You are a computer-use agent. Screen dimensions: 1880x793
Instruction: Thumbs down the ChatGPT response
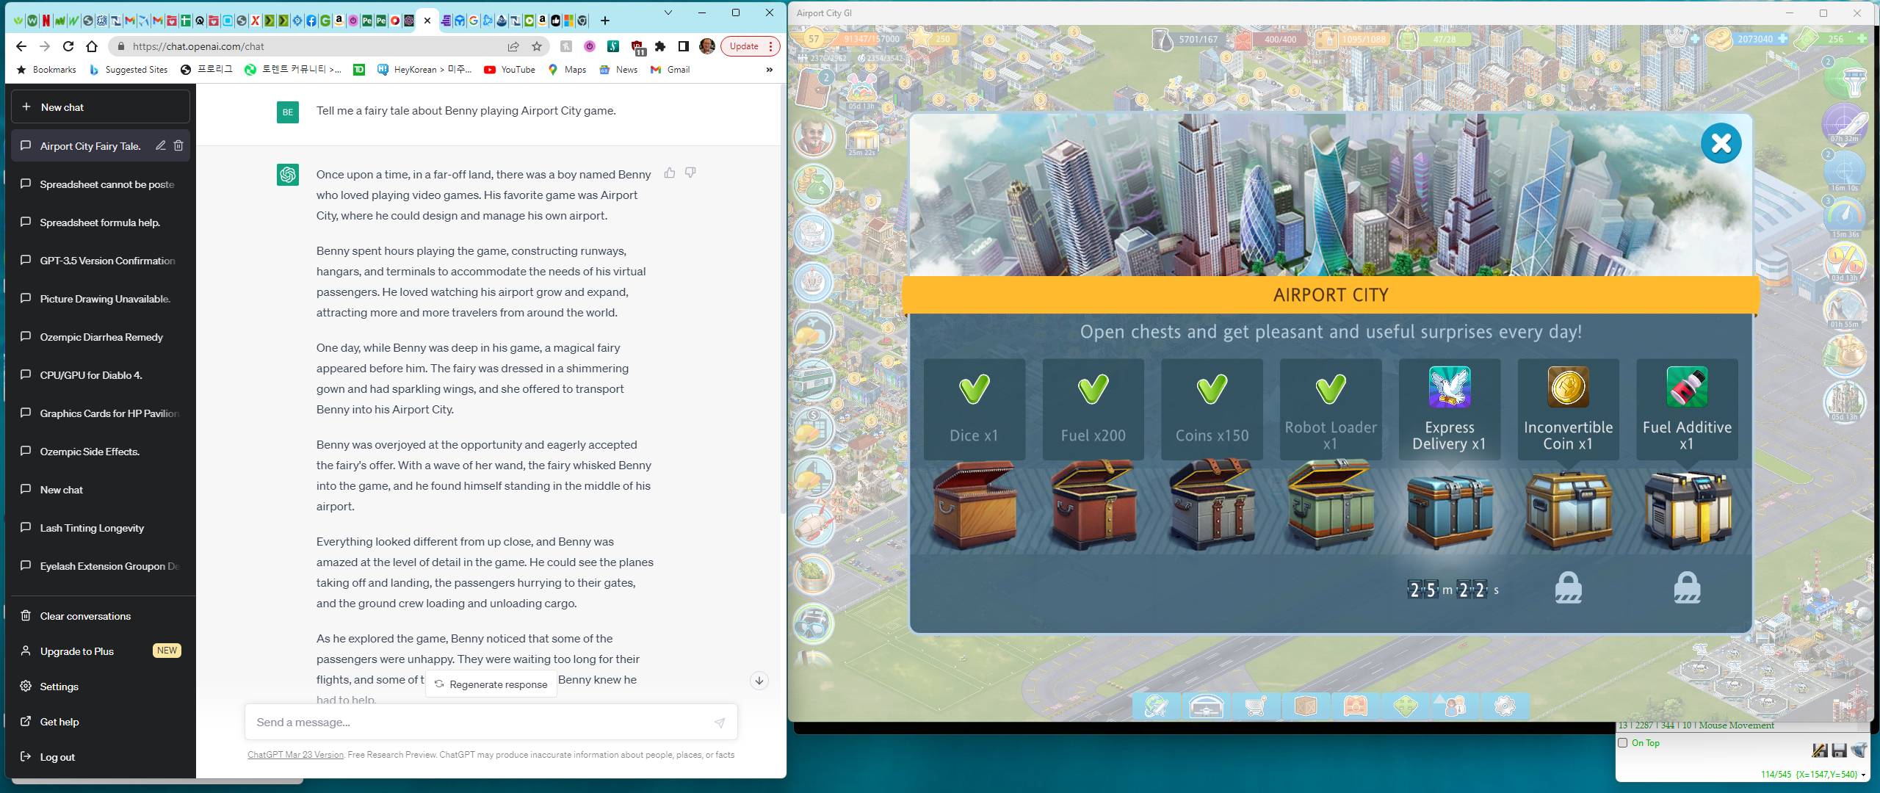[x=690, y=173]
